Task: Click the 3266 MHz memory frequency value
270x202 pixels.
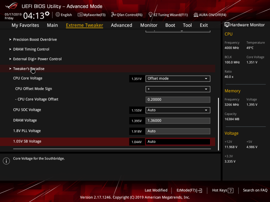Action: click(232, 105)
